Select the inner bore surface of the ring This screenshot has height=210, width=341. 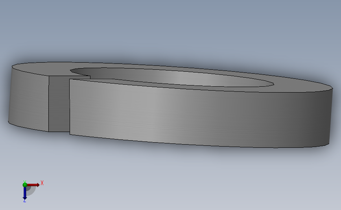[174, 76]
